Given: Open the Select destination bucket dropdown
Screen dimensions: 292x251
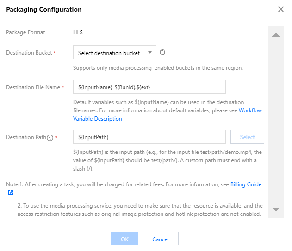Looking at the screenshot, I should point(114,53).
